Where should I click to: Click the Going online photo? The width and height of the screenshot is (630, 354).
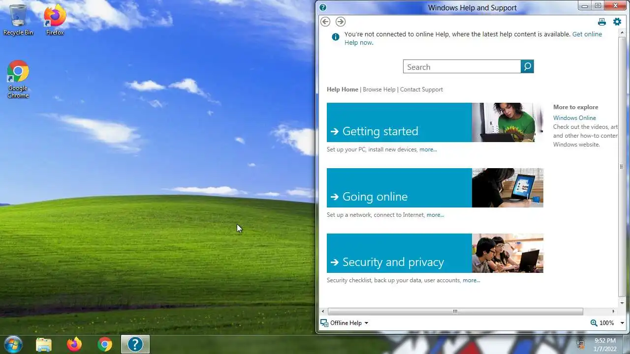pyautogui.click(x=507, y=188)
